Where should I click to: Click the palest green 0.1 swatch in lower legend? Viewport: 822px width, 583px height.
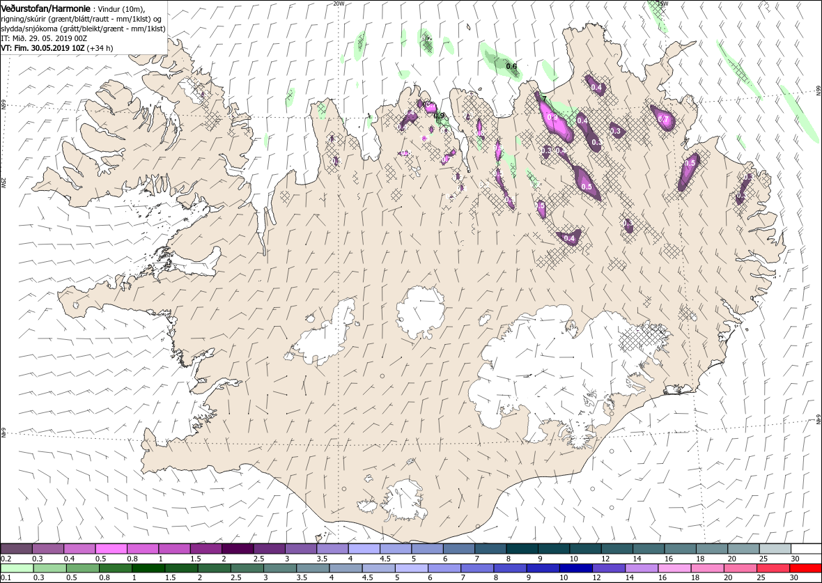[17, 568]
